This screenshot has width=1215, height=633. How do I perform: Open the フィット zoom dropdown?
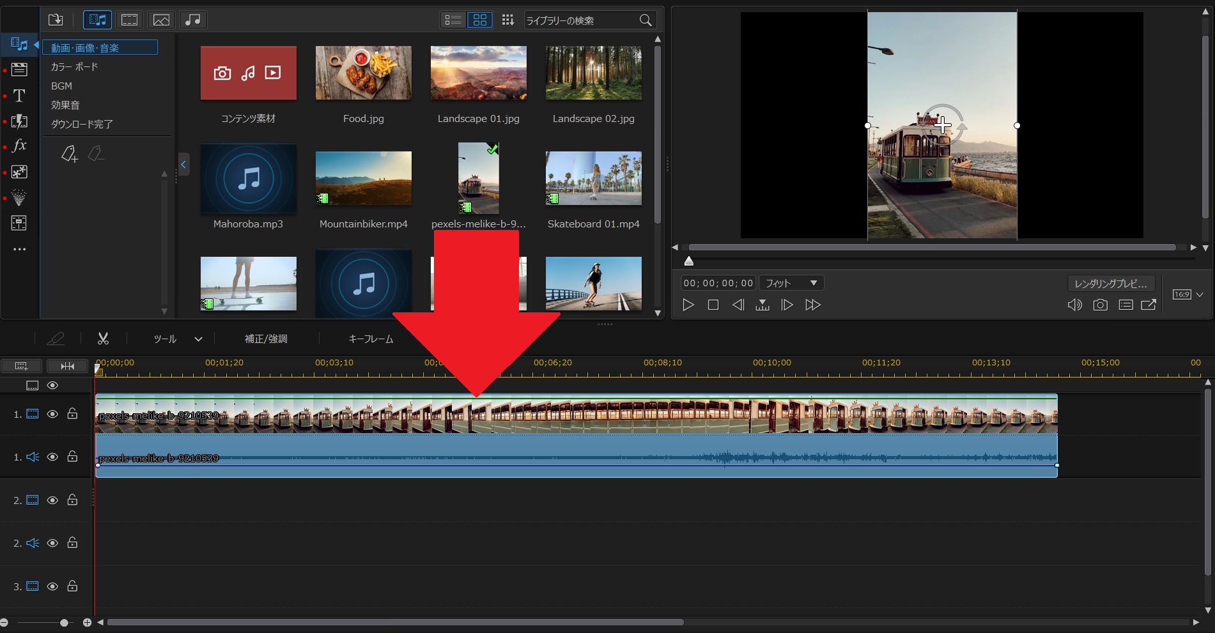coord(791,283)
